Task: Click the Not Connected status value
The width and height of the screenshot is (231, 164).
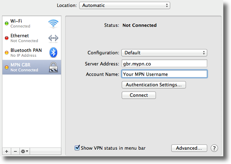Action: [x=140, y=25]
